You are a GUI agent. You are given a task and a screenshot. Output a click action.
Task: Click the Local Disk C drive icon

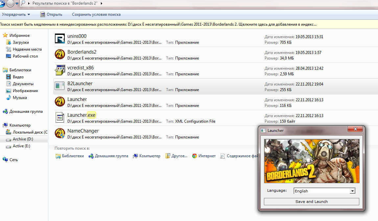[x=9, y=132]
